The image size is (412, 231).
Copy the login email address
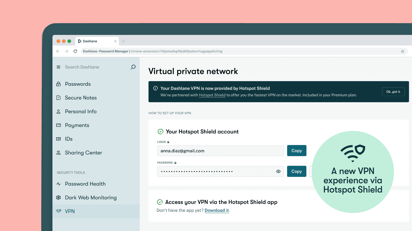296,151
